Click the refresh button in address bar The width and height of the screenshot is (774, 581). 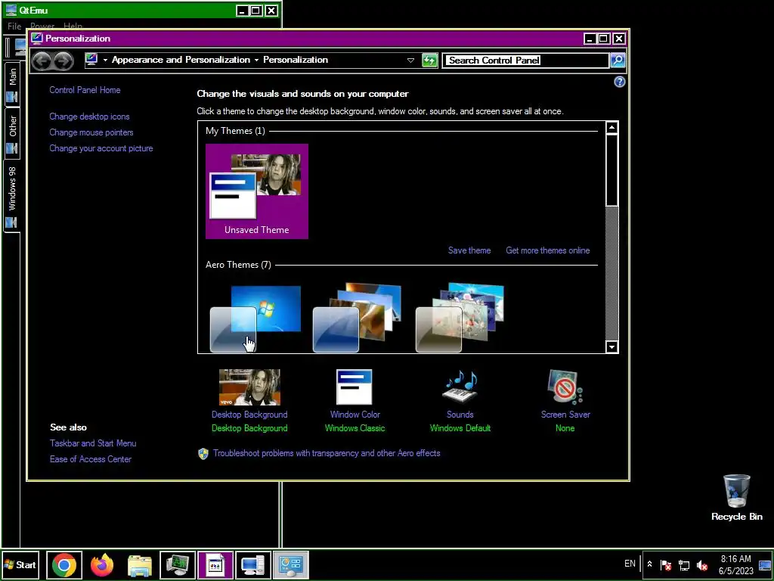(x=429, y=61)
